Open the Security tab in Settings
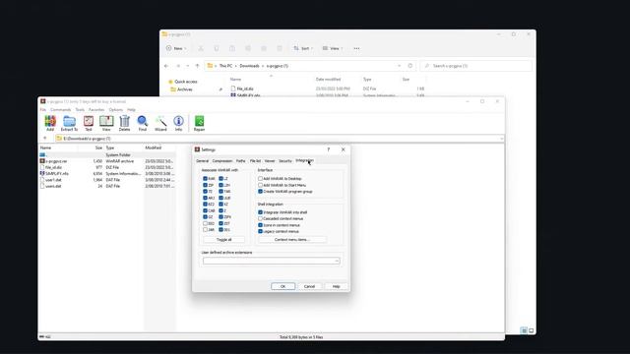The width and height of the screenshot is (630, 354). [x=285, y=161]
